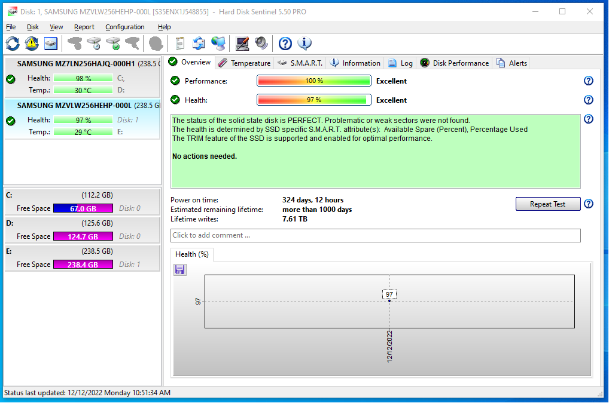The image size is (609, 403).
Task: Click the 98 % health bar of first disk
Action: click(83, 78)
